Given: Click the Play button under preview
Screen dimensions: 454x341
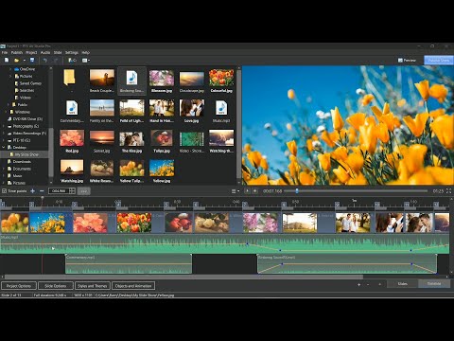Looking at the screenshot, I should pyautogui.click(x=247, y=191).
